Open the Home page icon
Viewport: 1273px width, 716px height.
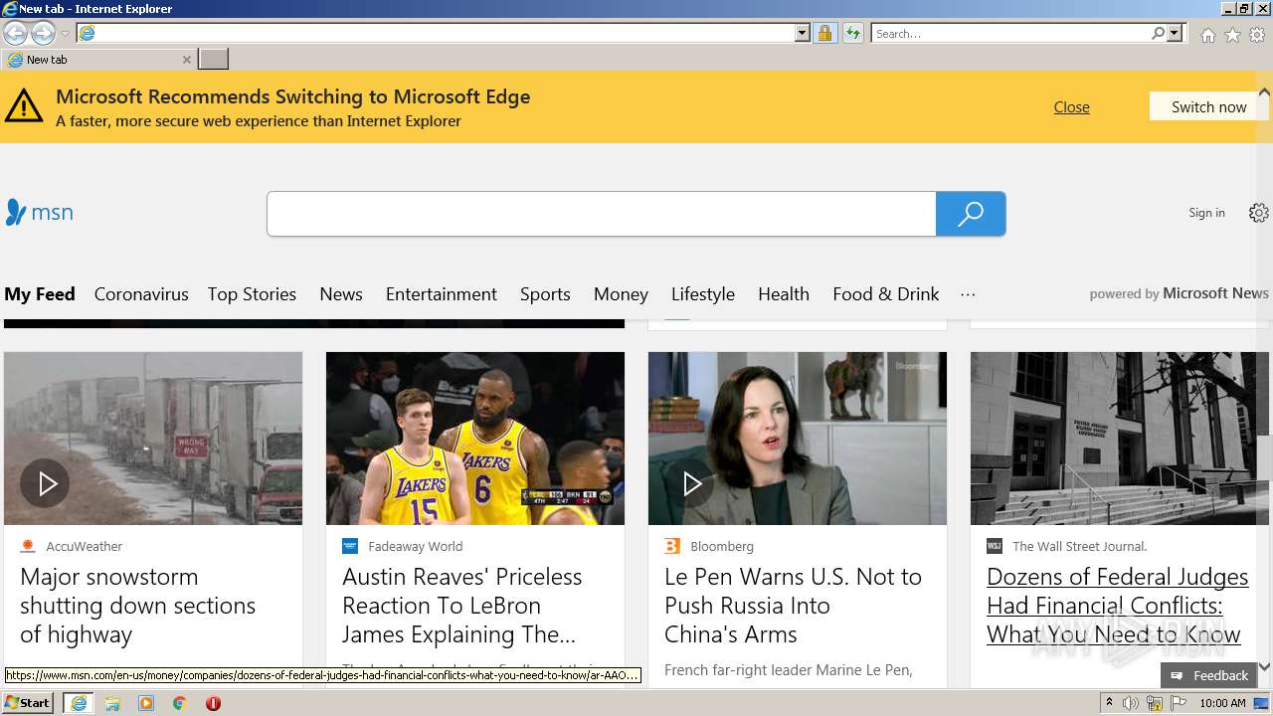tap(1207, 35)
